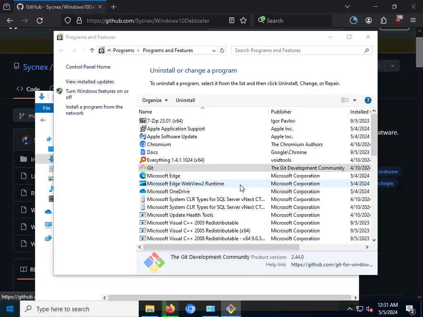Viewport: 423px width, 317px height.
Task: Open Git installer from the taskbar
Action: tap(231, 309)
